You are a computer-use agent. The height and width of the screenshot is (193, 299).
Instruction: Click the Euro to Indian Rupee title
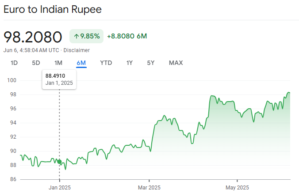(53, 10)
